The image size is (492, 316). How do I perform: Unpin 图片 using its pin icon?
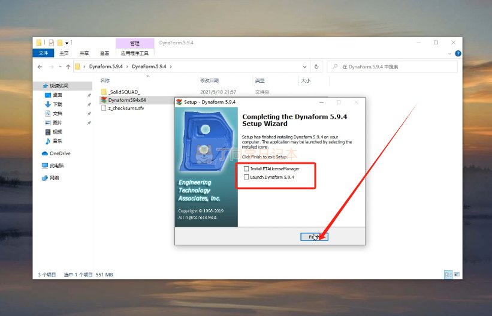pyautogui.click(x=89, y=123)
